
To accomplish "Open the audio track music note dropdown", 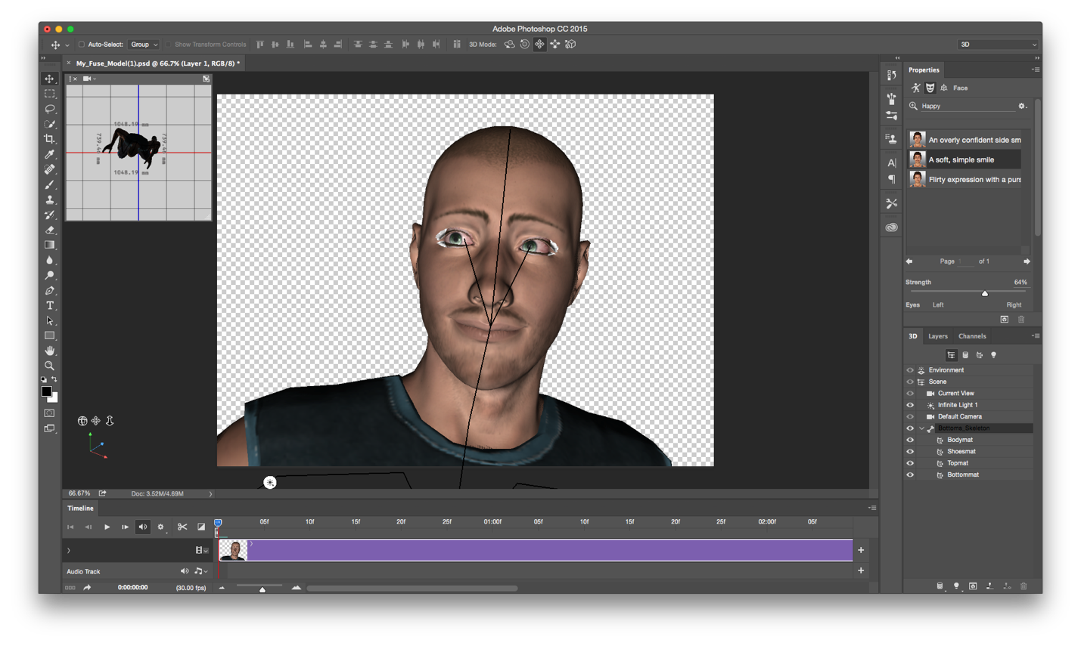I will [x=200, y=571].
